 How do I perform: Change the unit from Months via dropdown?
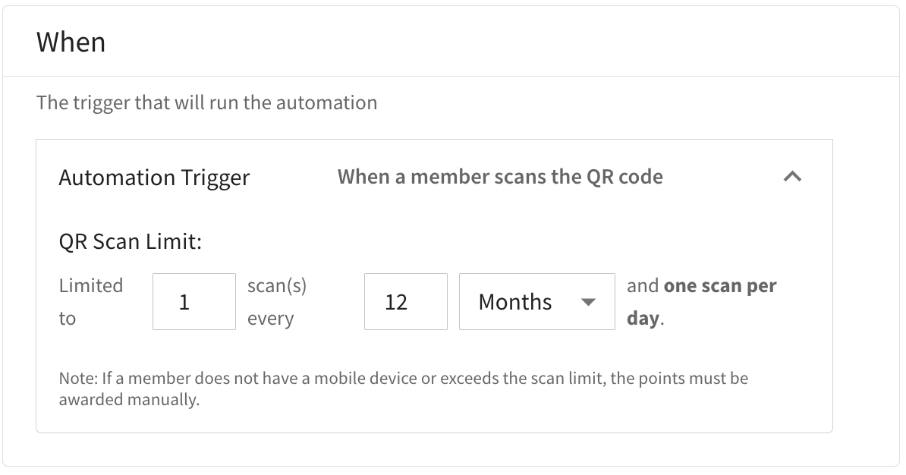click(x=536, y=301)
